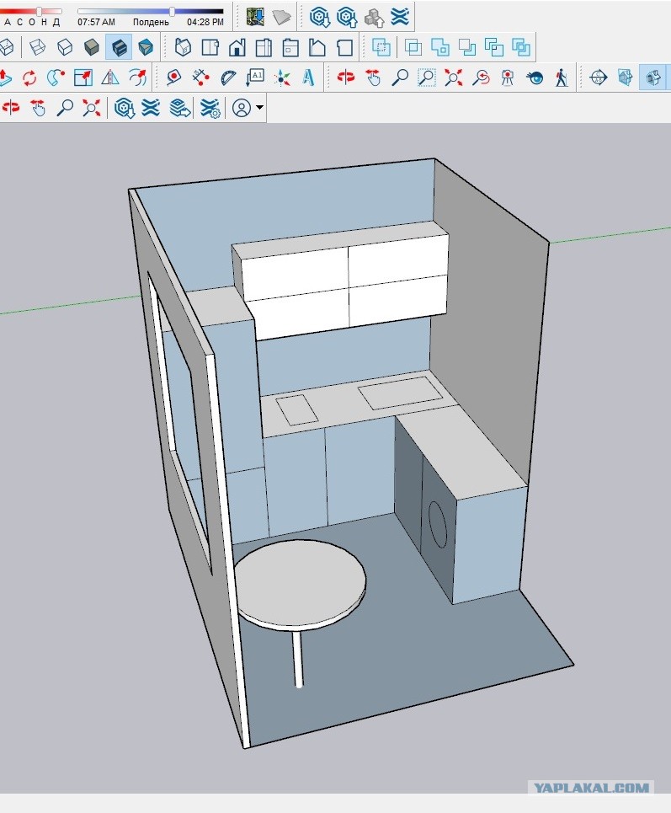The width and height of the screenshot is (671, 813).
Task: Select the round table top in model
Action: click(x=301, y=580)
